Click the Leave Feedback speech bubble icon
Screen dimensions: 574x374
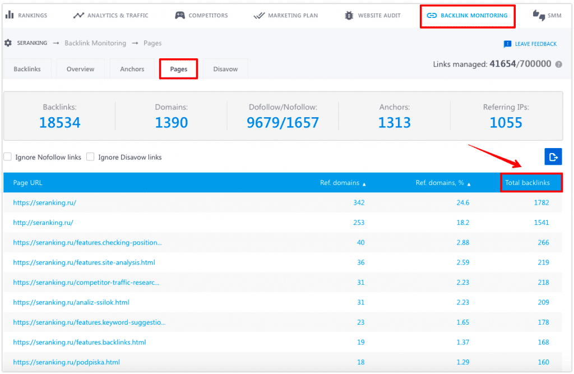pos(507,44)
